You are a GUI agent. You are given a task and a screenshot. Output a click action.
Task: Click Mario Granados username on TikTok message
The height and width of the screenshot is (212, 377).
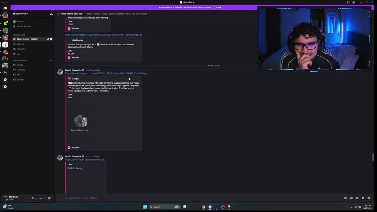(73, 156)
